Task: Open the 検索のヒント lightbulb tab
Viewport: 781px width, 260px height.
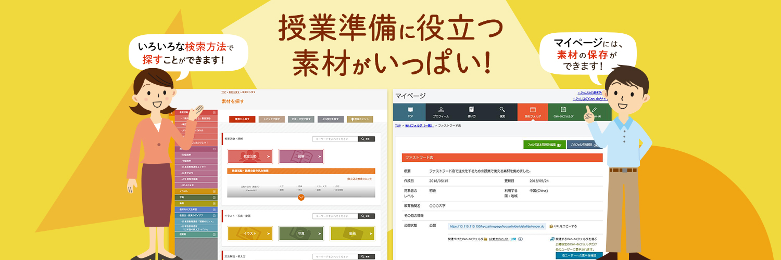Action: point(360,119)
